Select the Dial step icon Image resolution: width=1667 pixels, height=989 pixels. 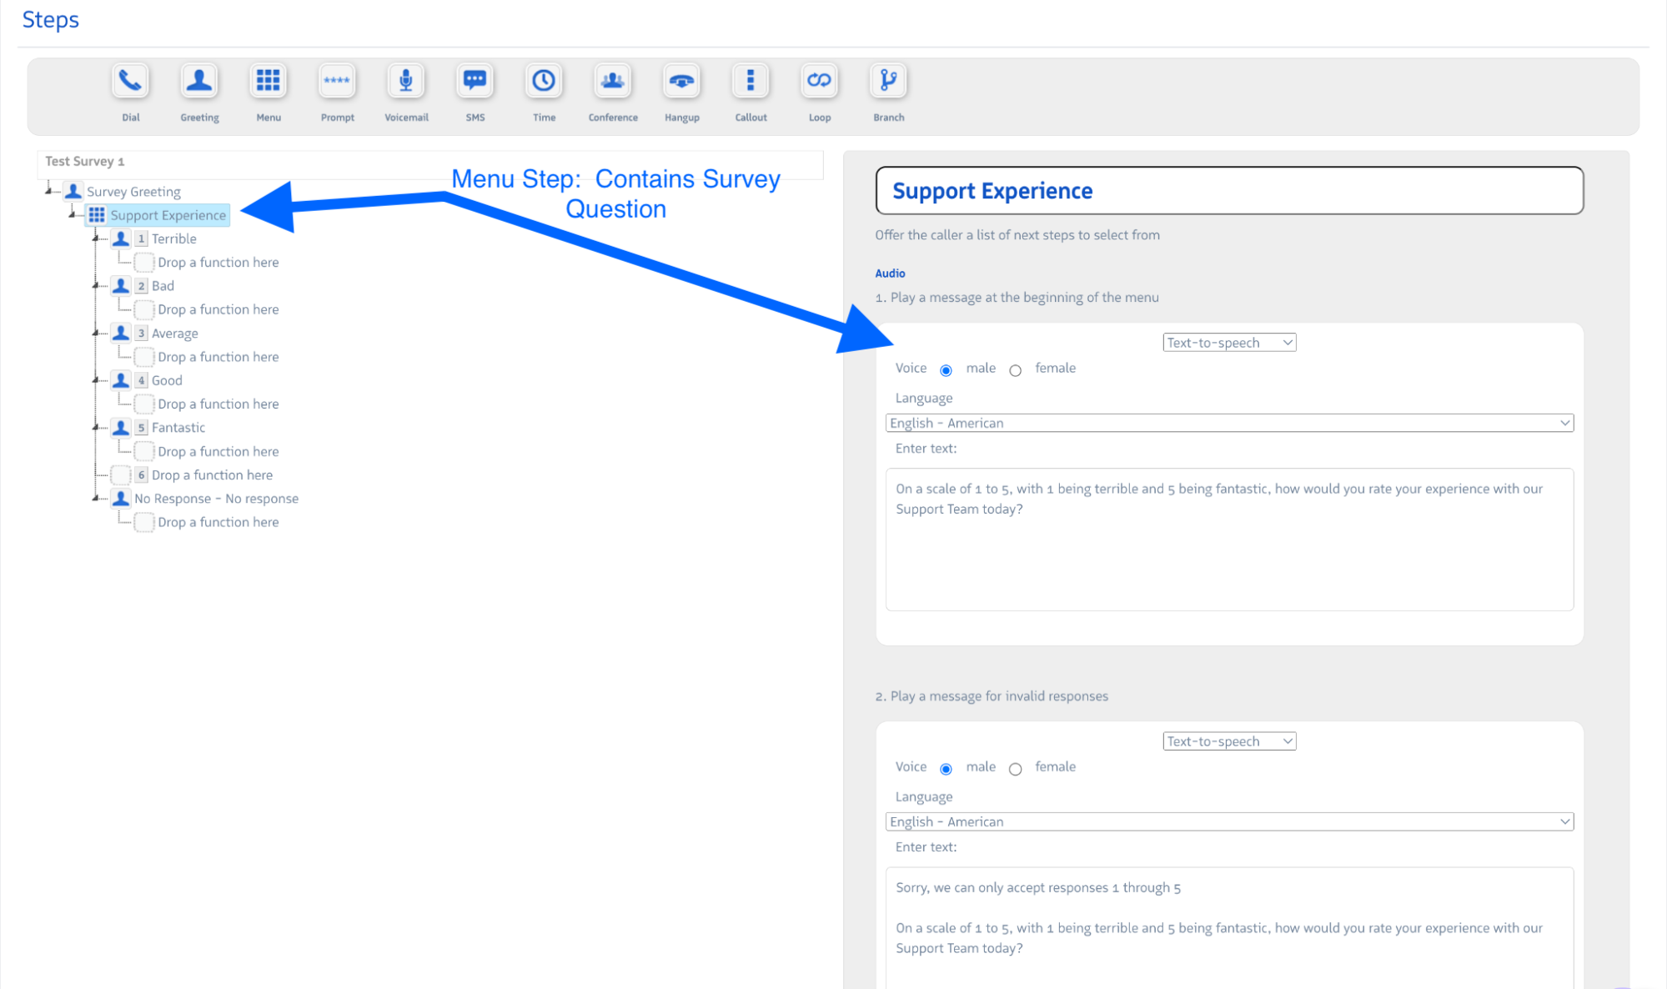(130, 82)
